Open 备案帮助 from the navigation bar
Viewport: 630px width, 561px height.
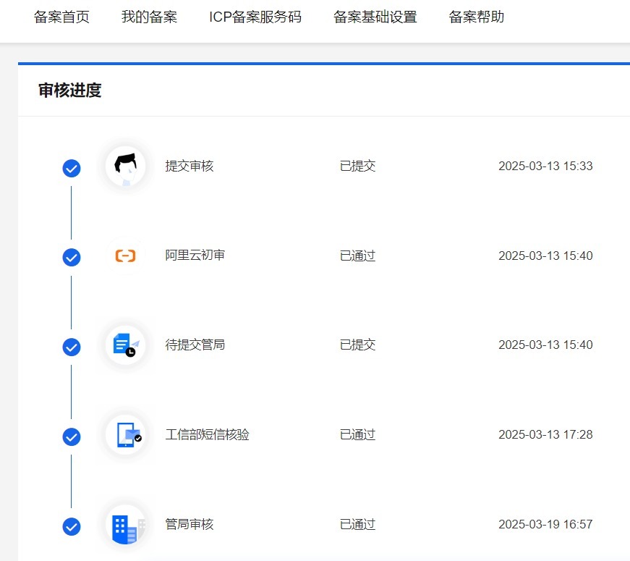coord(477,17)
